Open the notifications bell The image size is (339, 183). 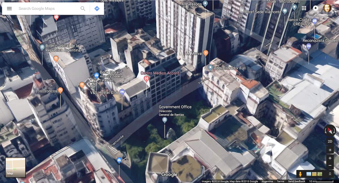316,8
